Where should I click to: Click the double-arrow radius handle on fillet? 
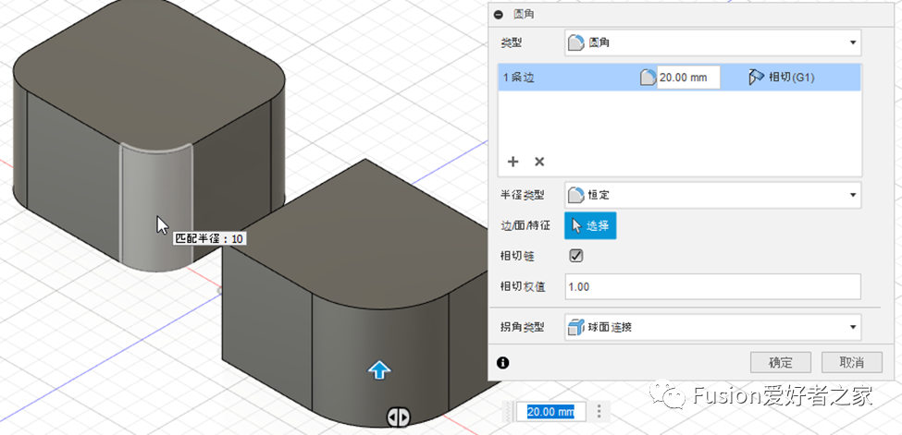[399, 417]
